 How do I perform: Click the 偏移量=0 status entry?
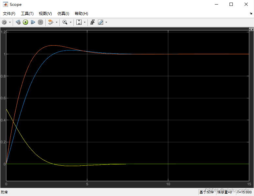click(x=225, y=192)
